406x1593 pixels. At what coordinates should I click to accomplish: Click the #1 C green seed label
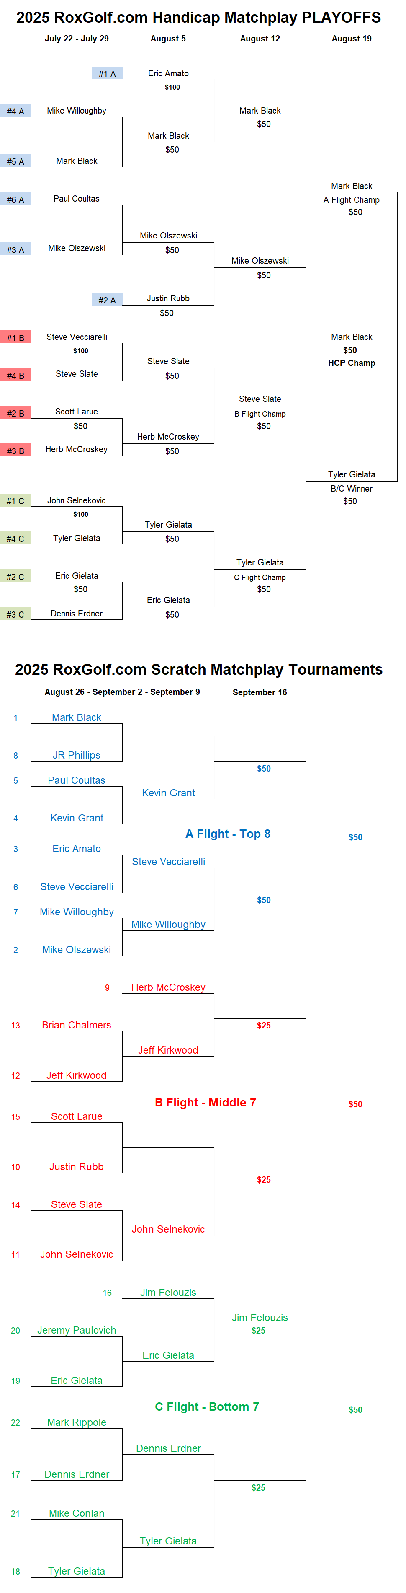click(x=15, y=501)
